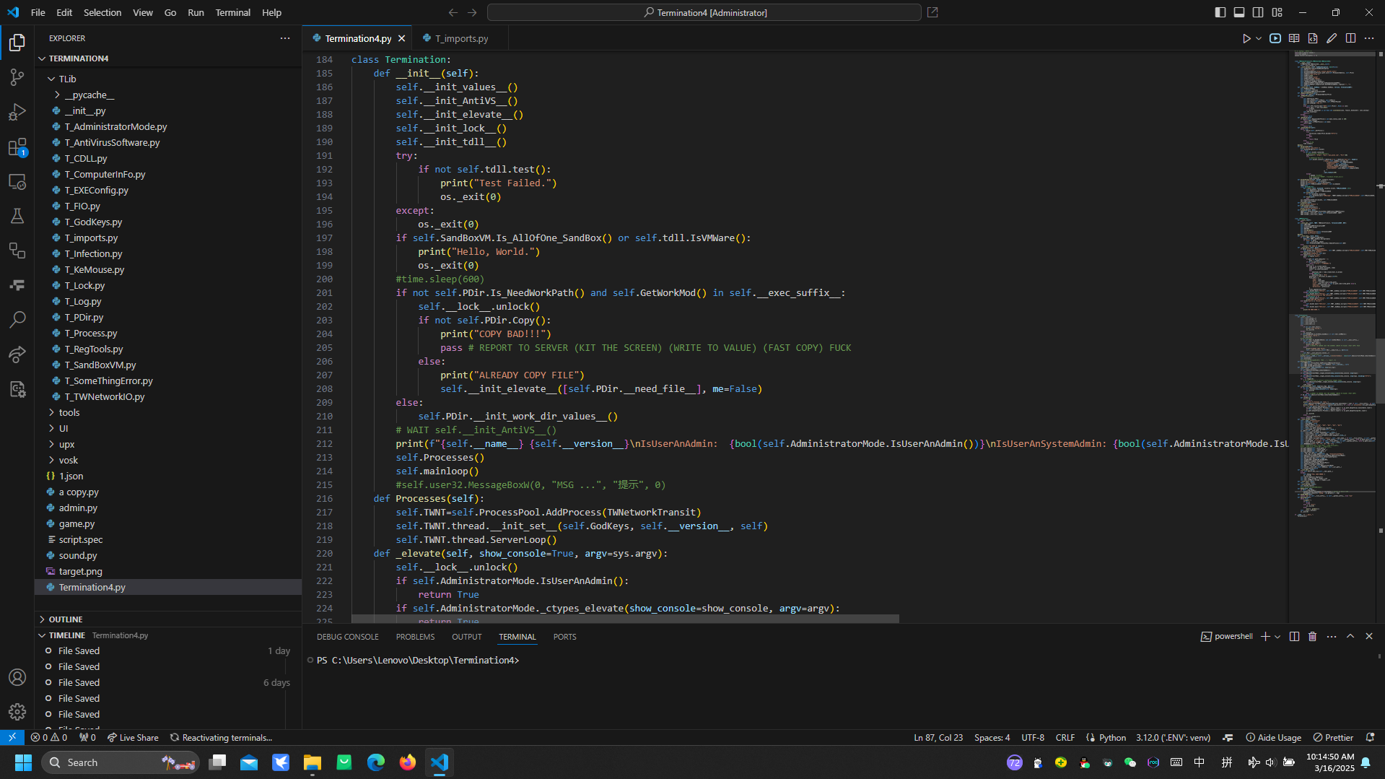
Task: Switch to the PROBLEMS panel tab
Action: [x=415, y=637]
